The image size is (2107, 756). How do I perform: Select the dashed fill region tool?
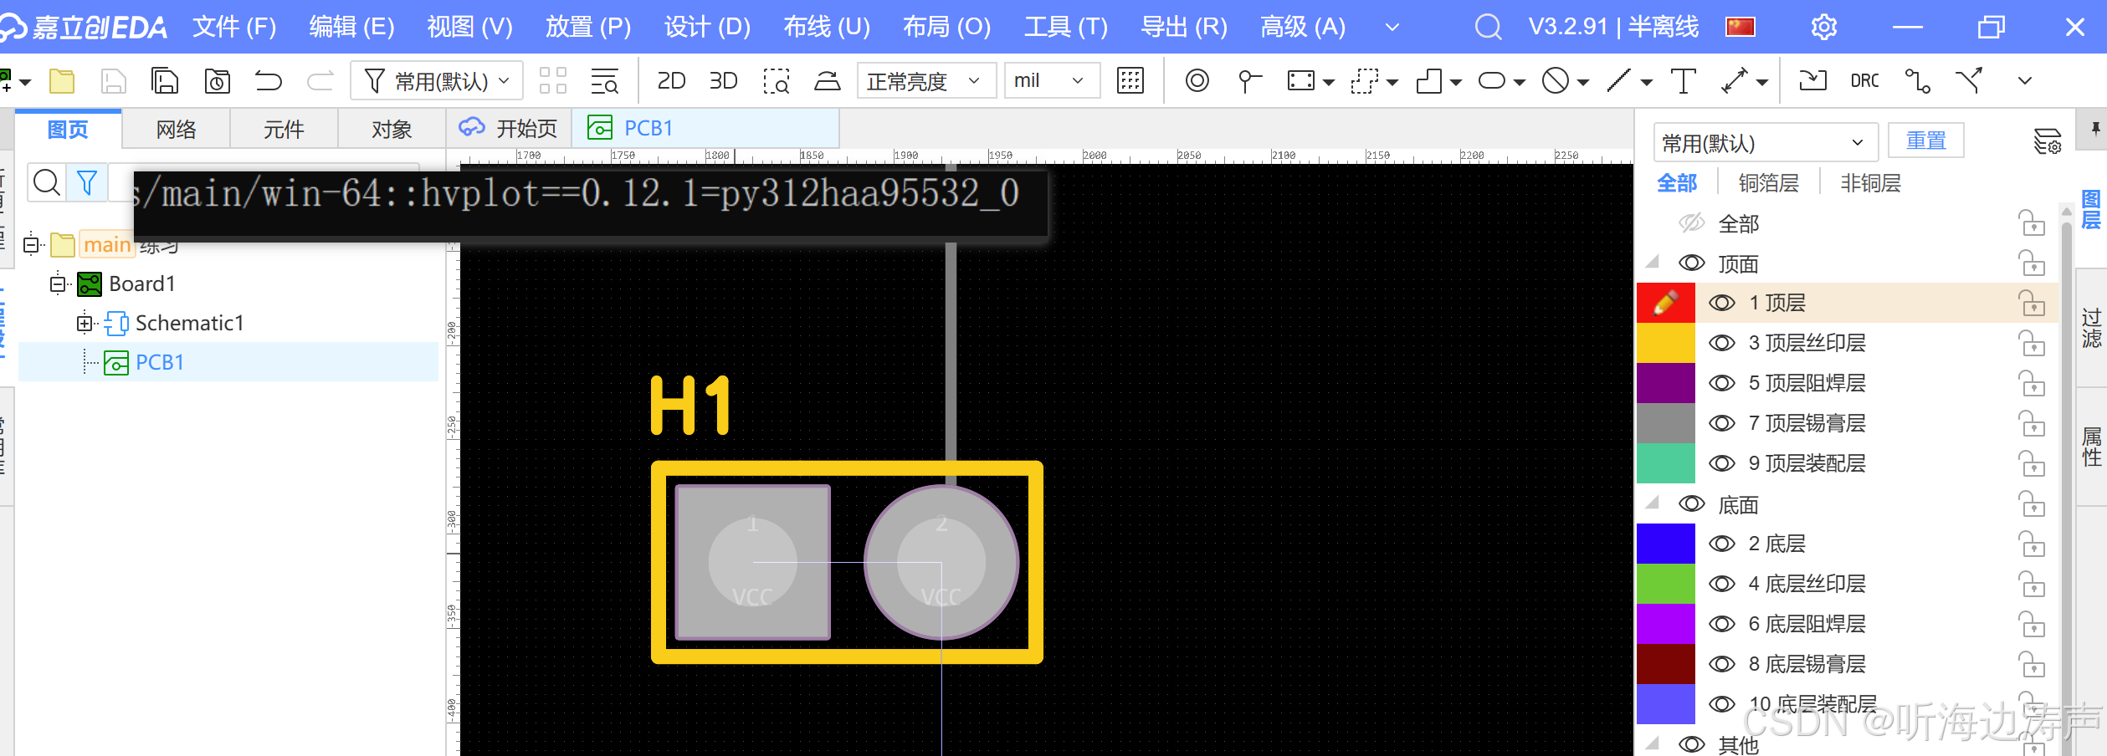(x=1365, y=81)
